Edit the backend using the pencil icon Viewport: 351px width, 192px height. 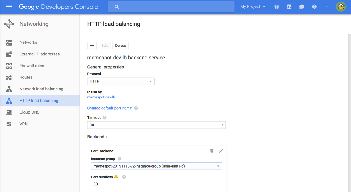click(x=221, y=151)
